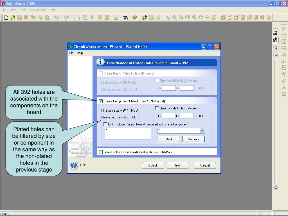
Task: Click the Add component button
Action: point(169,139)
